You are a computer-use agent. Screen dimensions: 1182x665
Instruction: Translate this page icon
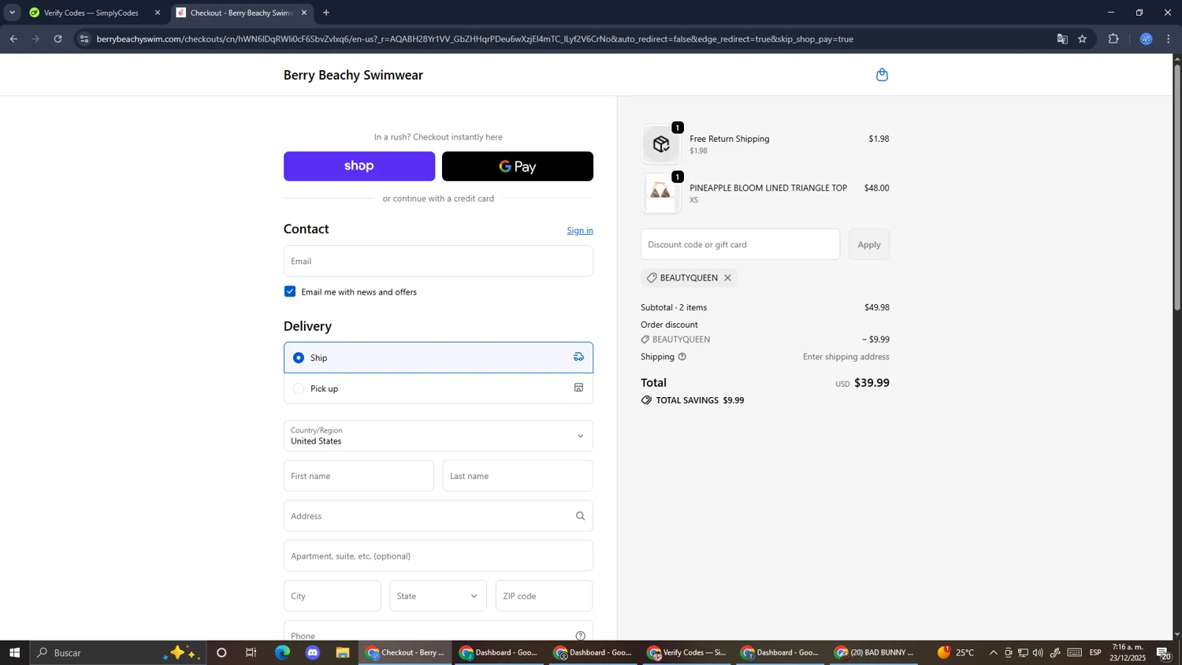coord(1062,39)
